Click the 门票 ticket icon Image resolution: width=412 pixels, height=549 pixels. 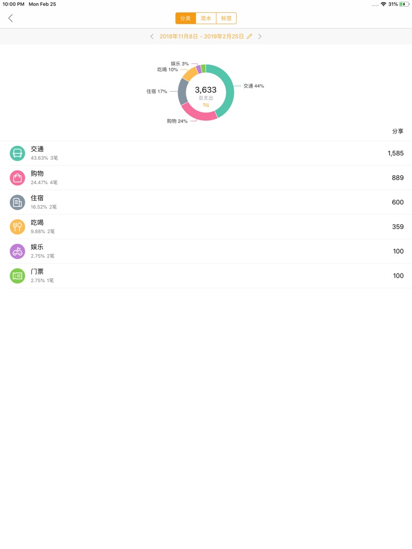pos(17,276)
